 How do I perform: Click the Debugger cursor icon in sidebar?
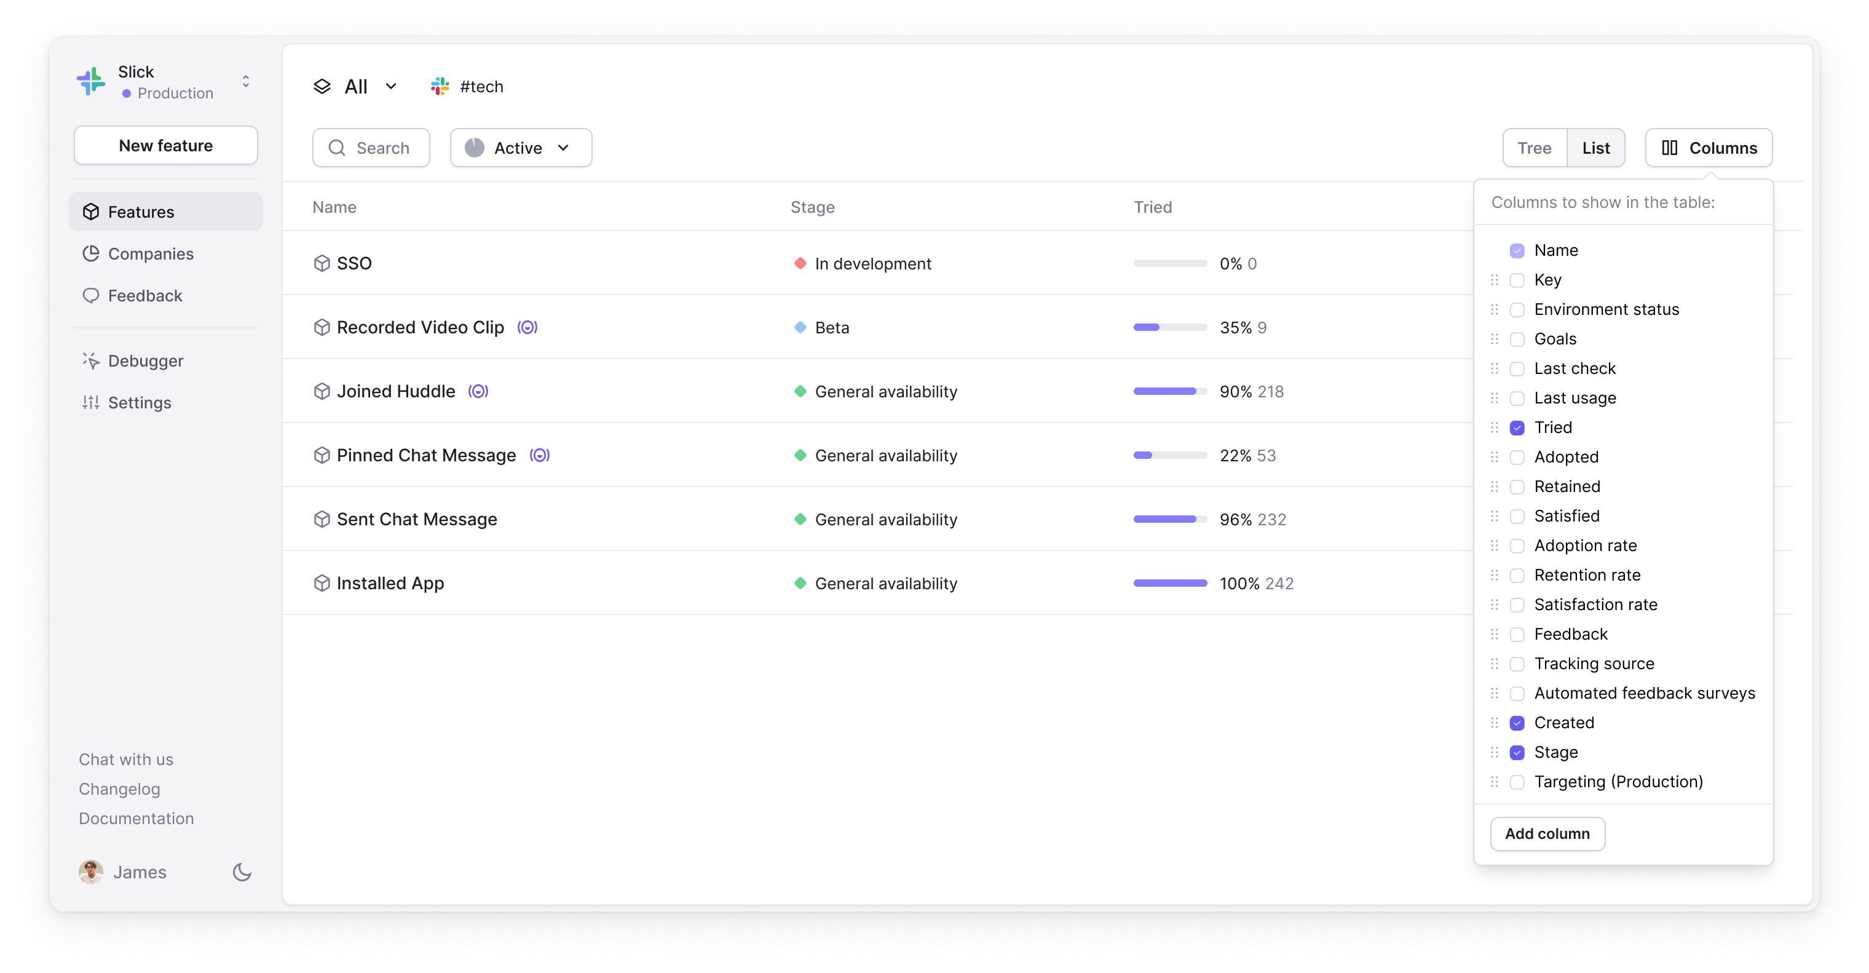91,360
